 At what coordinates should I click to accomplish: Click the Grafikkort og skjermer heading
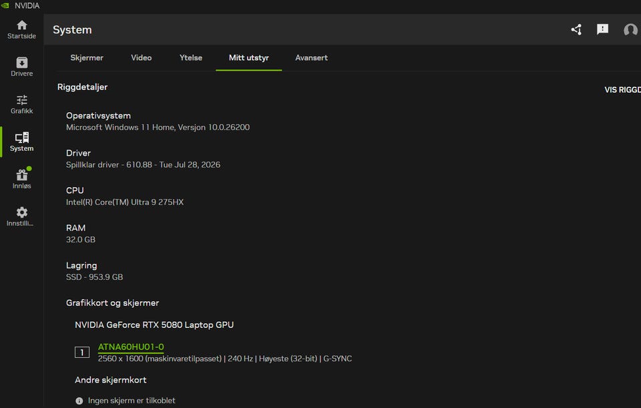coord(112,303)
